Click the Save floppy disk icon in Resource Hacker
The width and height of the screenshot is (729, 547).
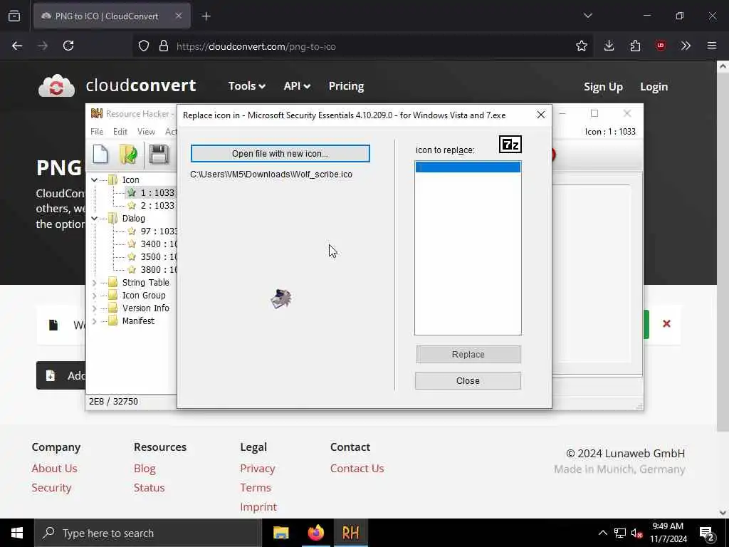(159, 155)
